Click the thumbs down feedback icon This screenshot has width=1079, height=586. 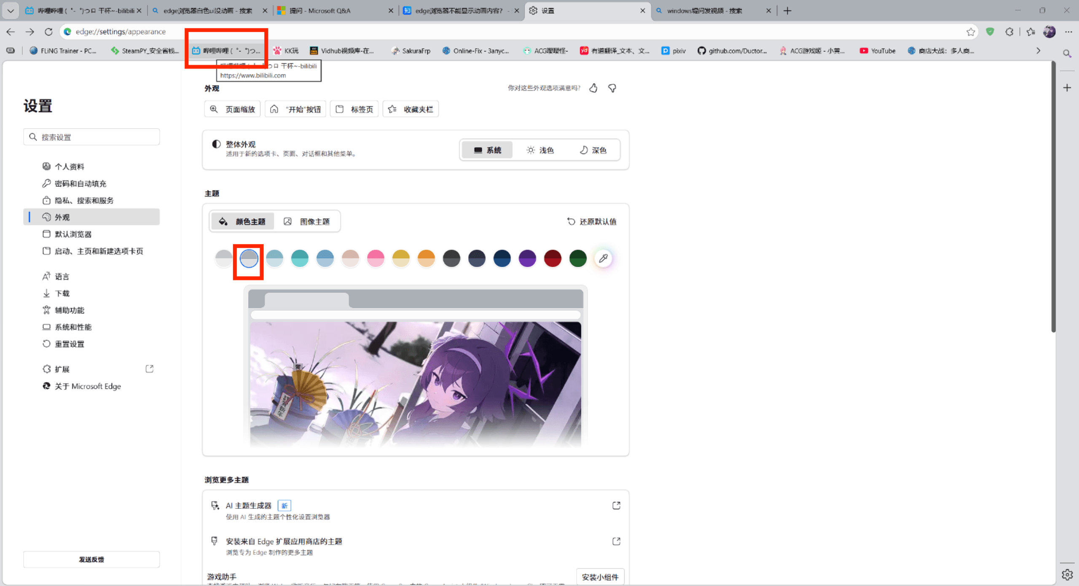point(612,88)
